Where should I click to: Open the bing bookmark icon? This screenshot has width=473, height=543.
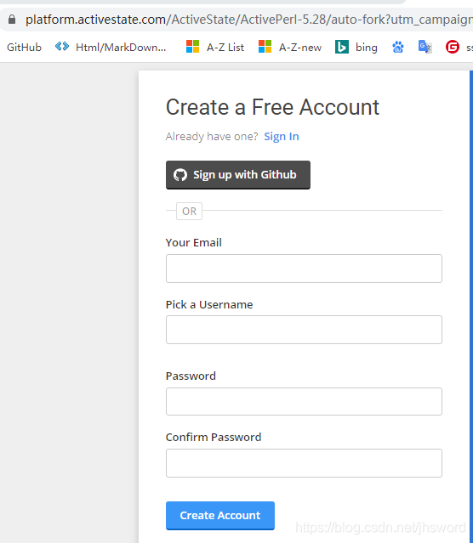point(342,47)
